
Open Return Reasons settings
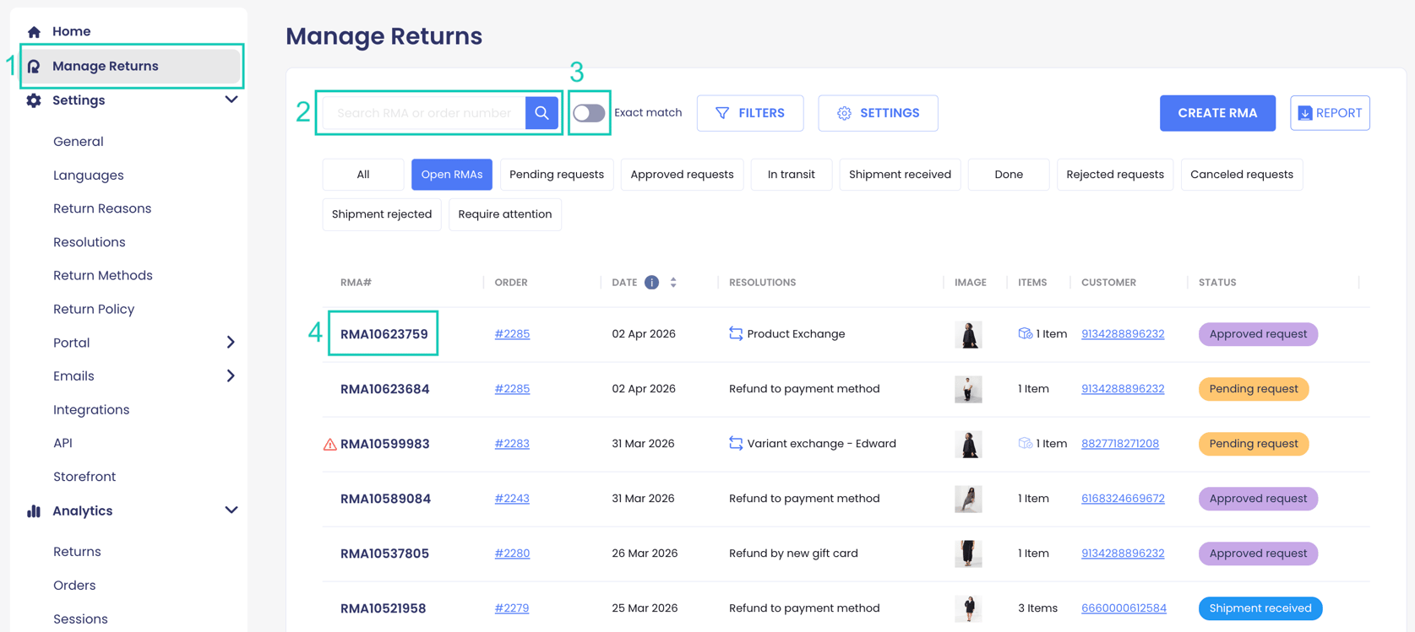[x=102, y=208]
